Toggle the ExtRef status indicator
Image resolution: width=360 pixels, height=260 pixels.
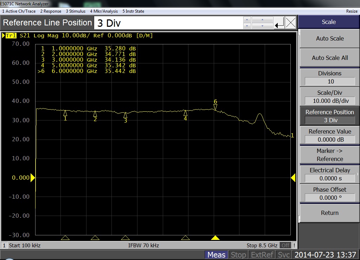(262, 255)
